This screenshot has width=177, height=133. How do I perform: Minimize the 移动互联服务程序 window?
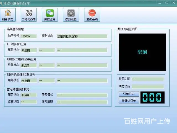point(160,3)
